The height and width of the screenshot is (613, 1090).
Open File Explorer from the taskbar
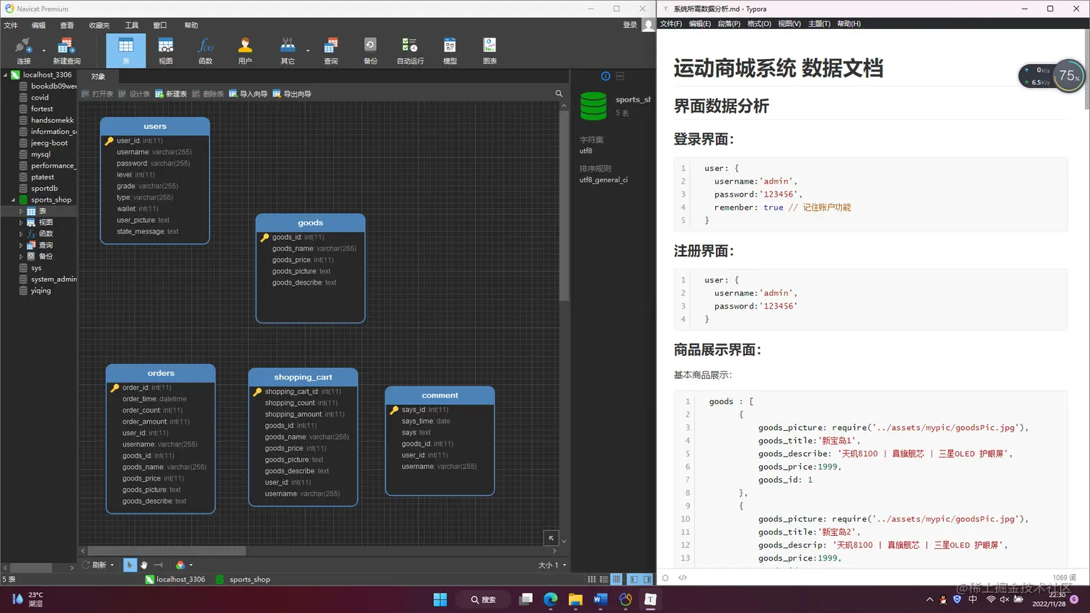575,599
